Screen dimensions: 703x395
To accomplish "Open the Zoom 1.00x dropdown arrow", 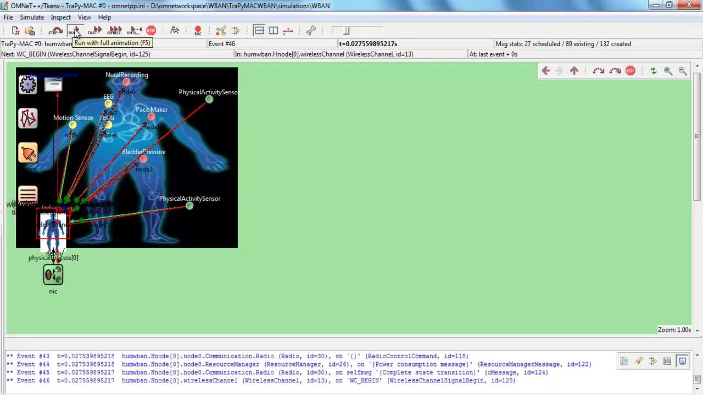I will [697, 330].
